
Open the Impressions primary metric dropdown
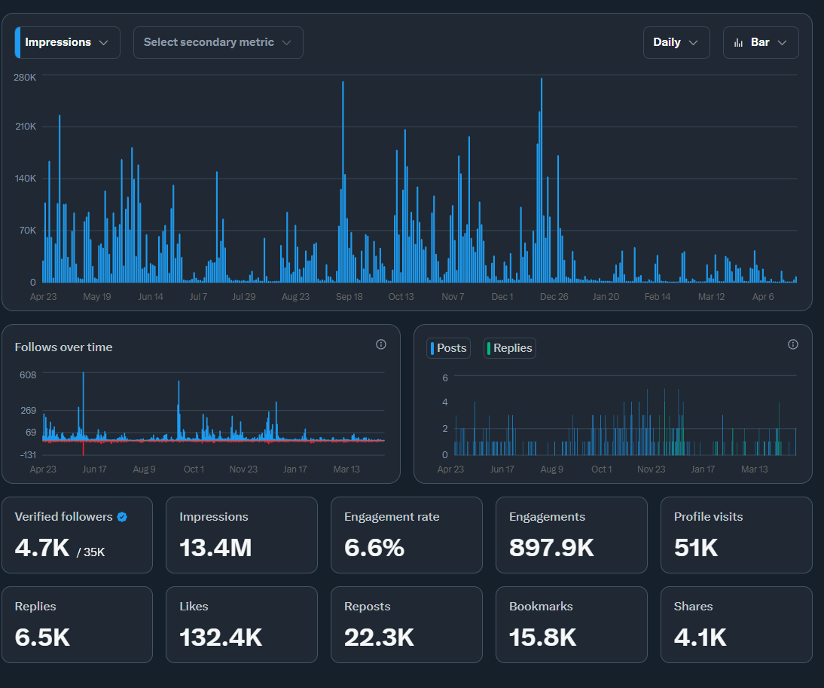pyautogui.click(x=68, y=42)
